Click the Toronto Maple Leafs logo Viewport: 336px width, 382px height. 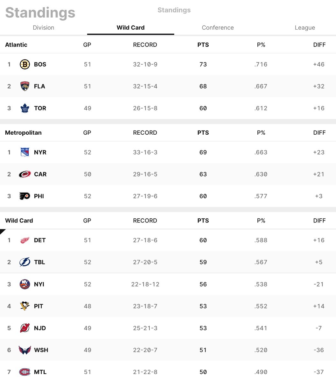pyautogui.click(x=25, y=108)
